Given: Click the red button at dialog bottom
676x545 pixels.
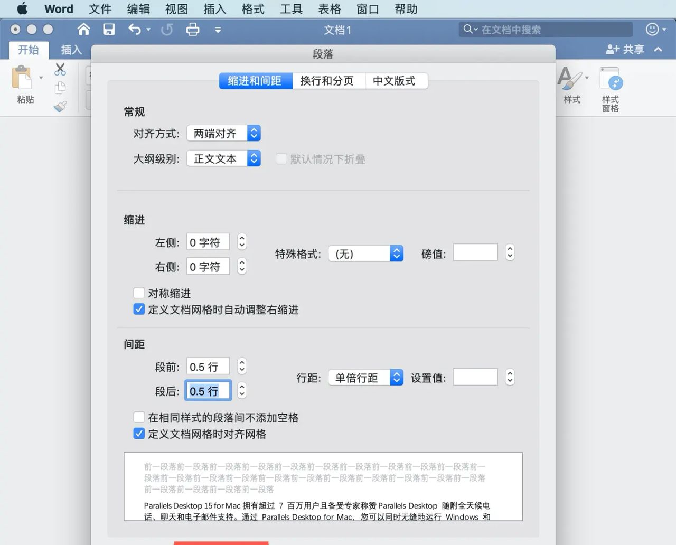Looking at the screenshot, I should click(221, 543).
